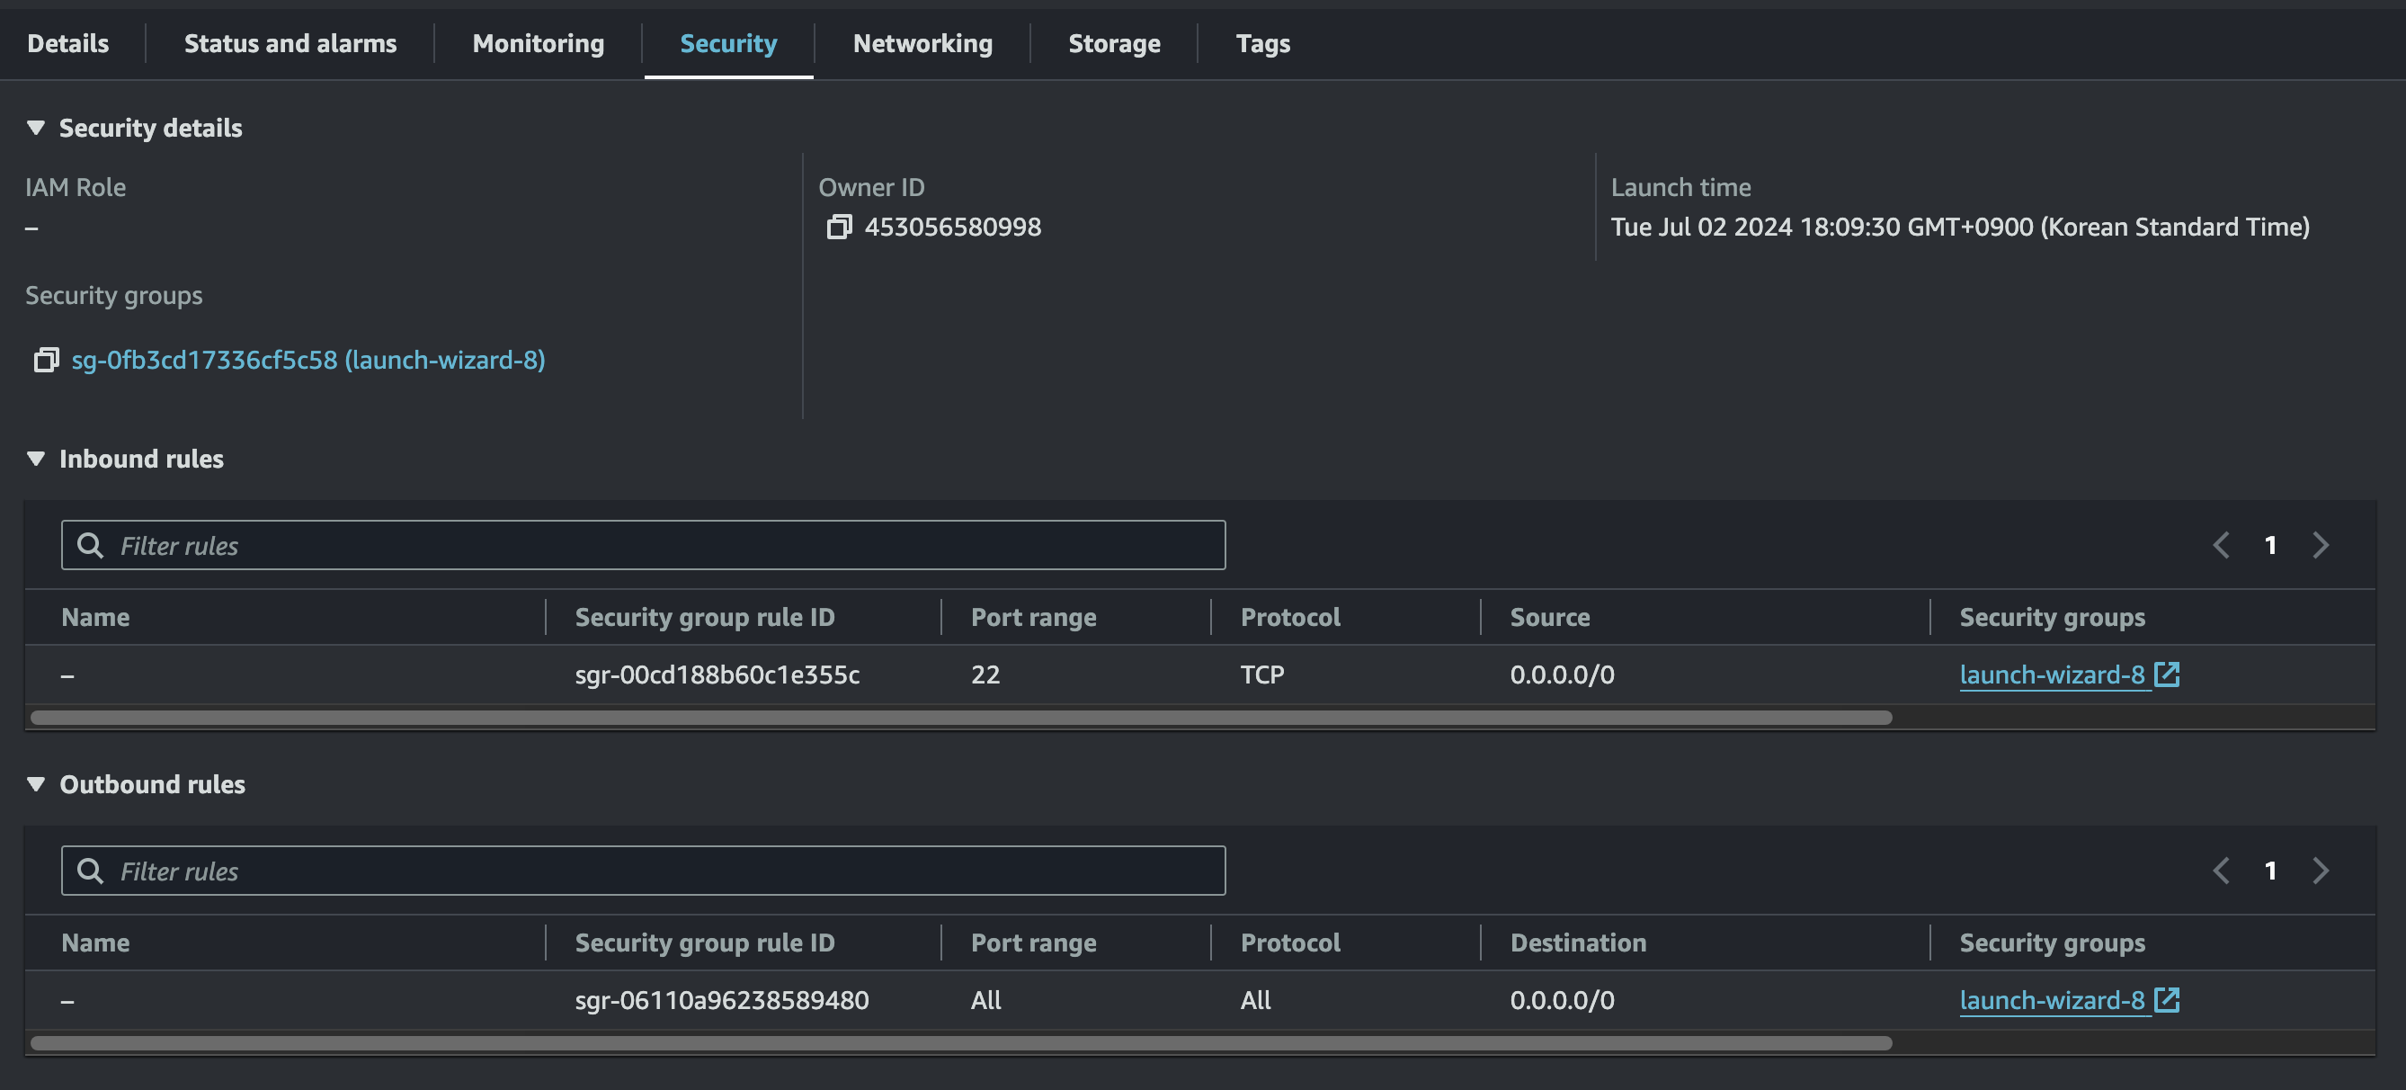
Task: Open the Status and alarms tab
Action: tap(290, 43)
